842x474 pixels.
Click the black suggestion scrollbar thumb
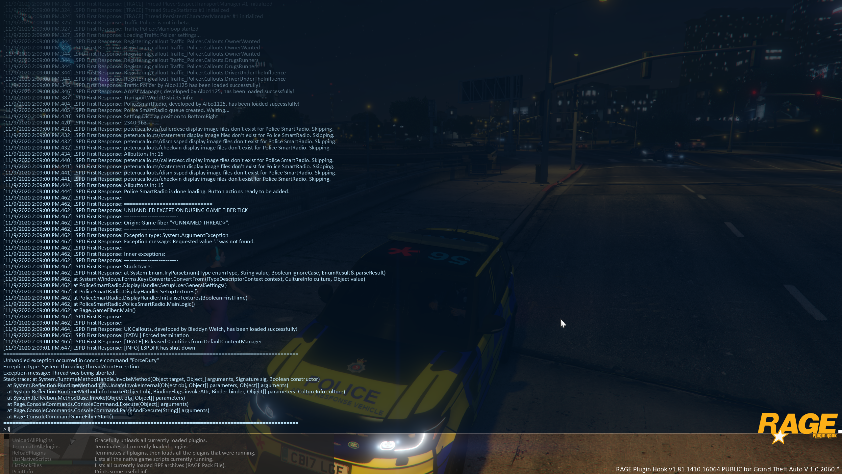tap(6, 436)
